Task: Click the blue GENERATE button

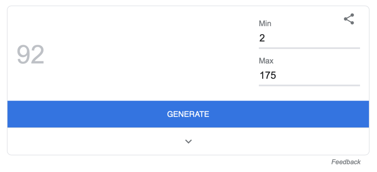Action: [x=188, y=114]
